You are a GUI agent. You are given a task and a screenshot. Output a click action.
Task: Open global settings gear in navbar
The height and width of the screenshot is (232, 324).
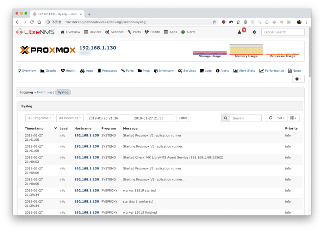click(254, 32)
